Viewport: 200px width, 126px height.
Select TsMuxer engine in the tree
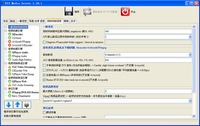point(17,38)
